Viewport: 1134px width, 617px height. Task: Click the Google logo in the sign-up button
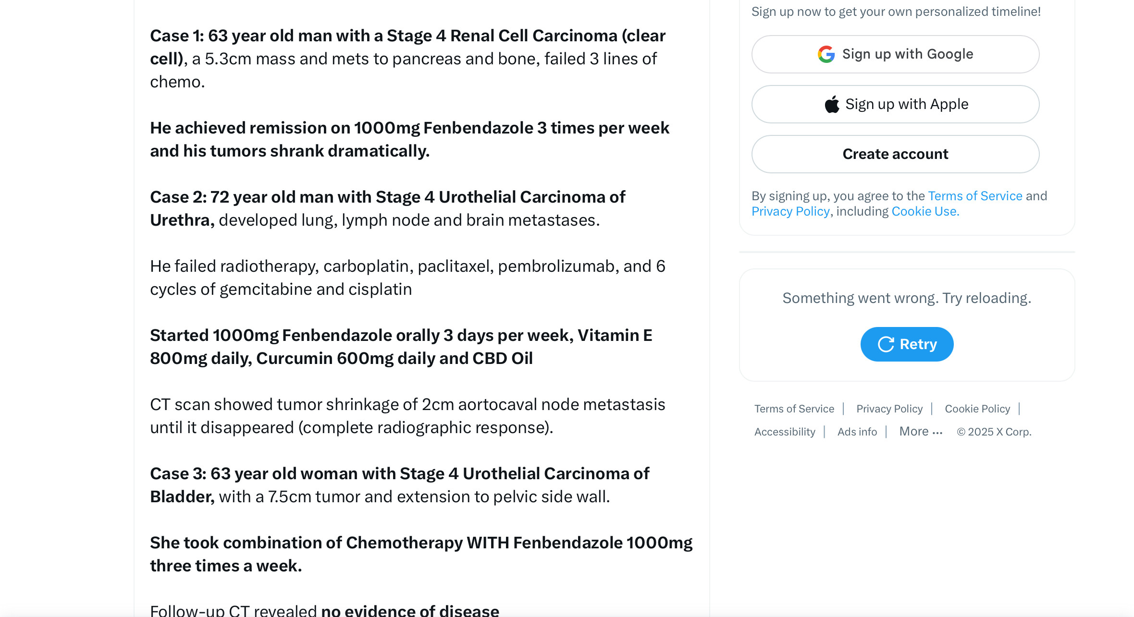pyautogui.click(x=826, y=54)
